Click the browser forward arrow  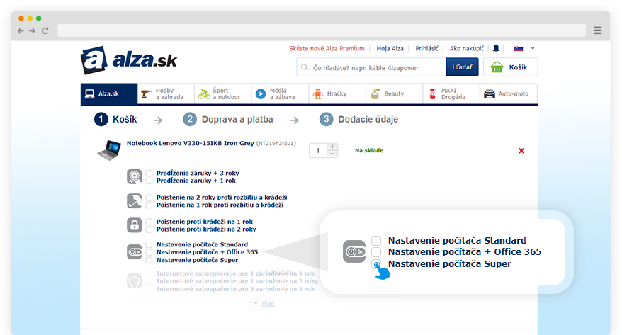click(32, 30)
